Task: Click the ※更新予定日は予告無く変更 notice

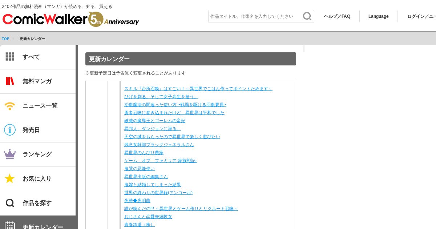Action: (136, 73)
